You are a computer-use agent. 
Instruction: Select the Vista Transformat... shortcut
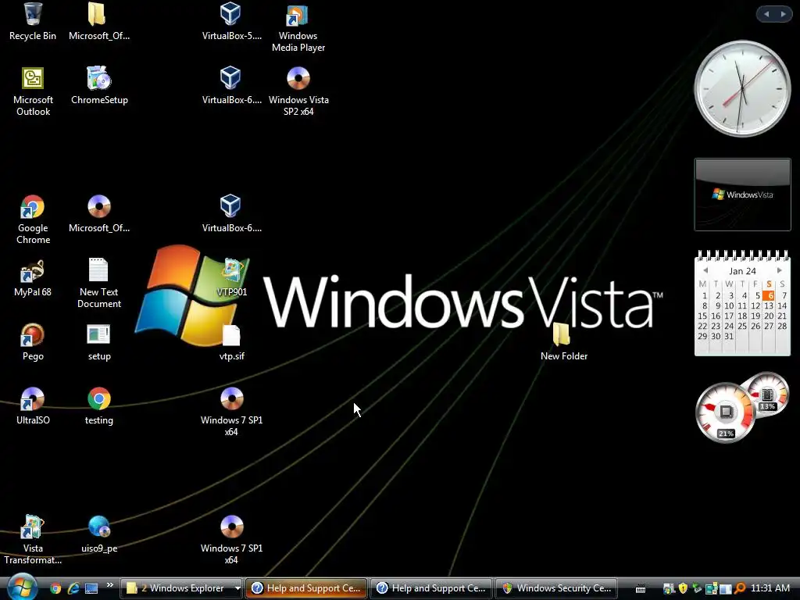[33, 541]
